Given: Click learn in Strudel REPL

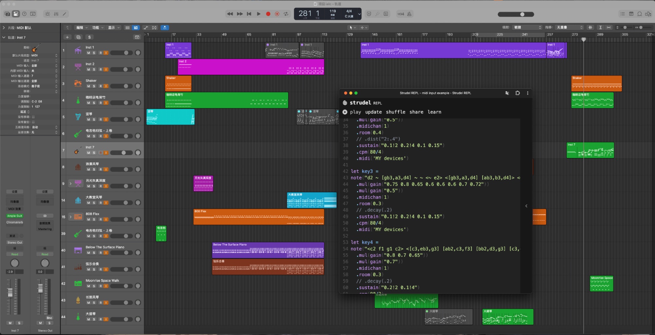Looking at the screenshot, I should pos(434,112).
